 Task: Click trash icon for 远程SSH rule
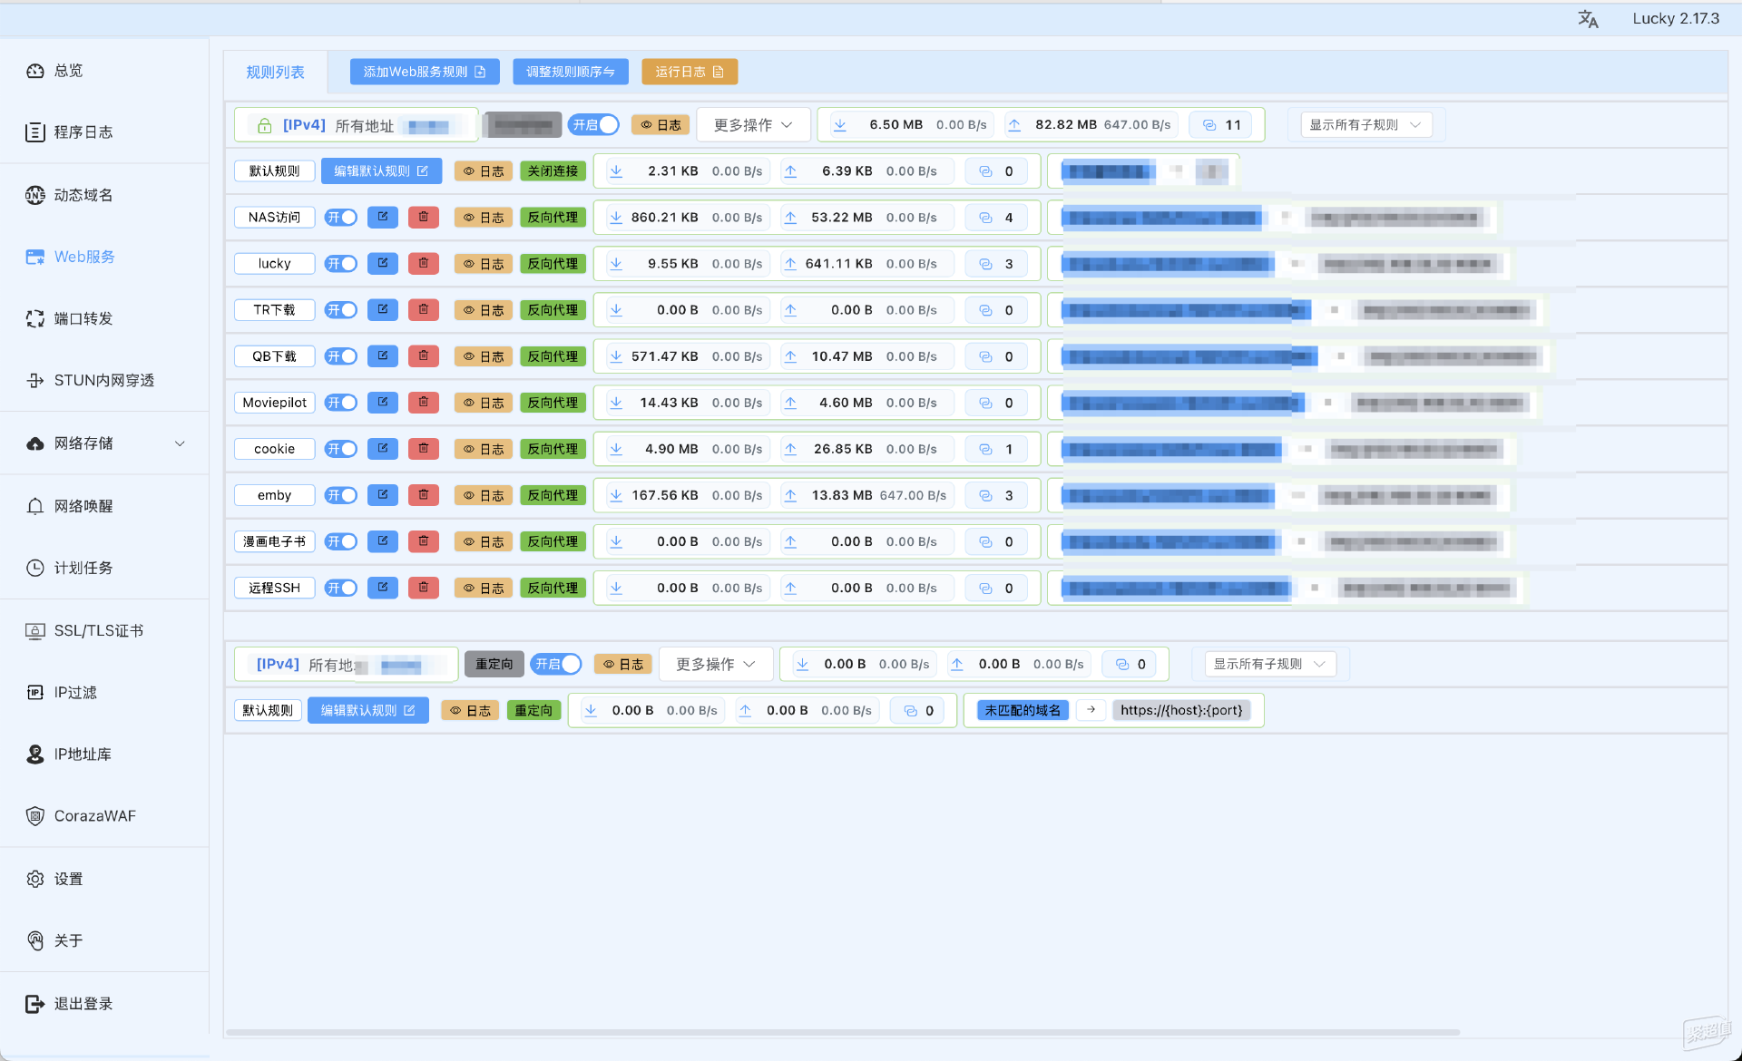point(424,587)
